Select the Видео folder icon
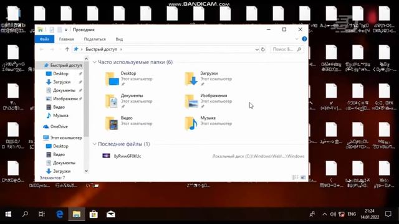 point(112,123)
